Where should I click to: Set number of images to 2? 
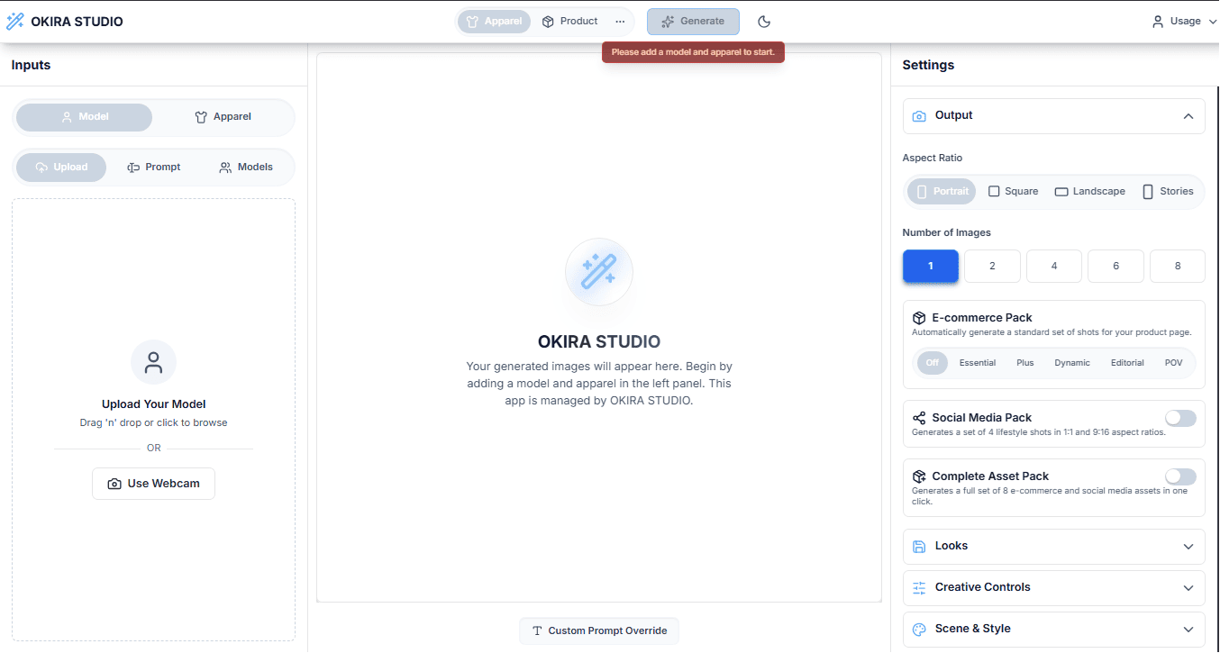tap(992, 267)
